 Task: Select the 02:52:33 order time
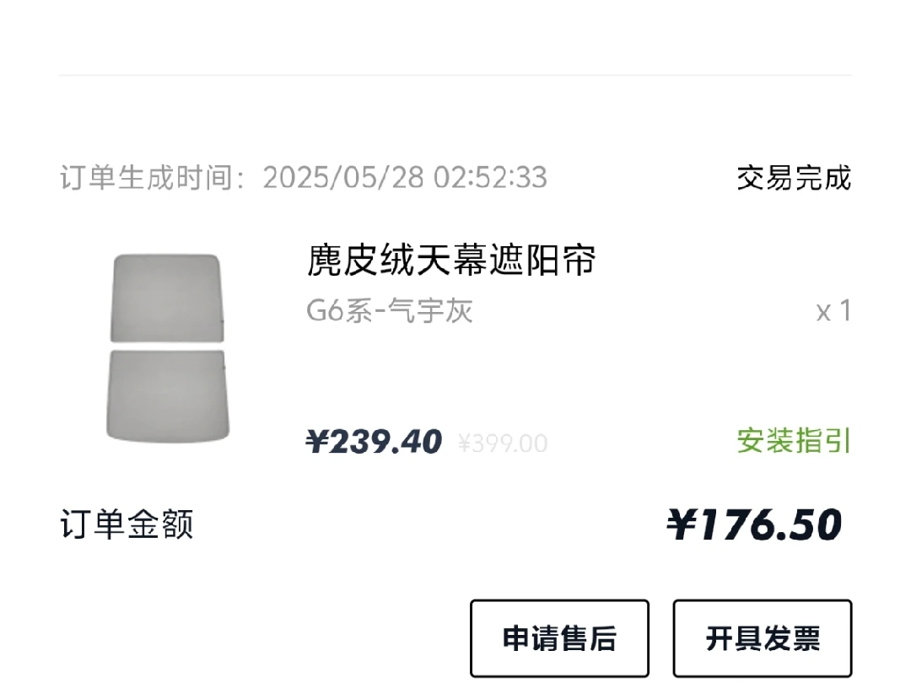[490, 178]
